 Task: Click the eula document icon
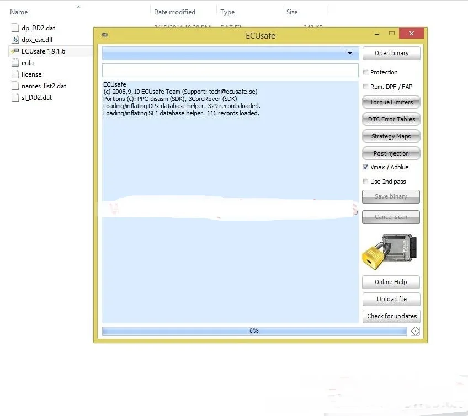15,63
